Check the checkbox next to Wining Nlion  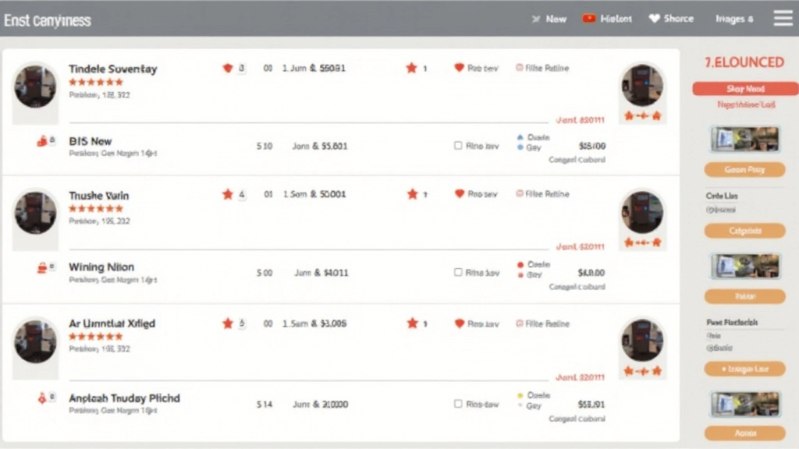458,272
